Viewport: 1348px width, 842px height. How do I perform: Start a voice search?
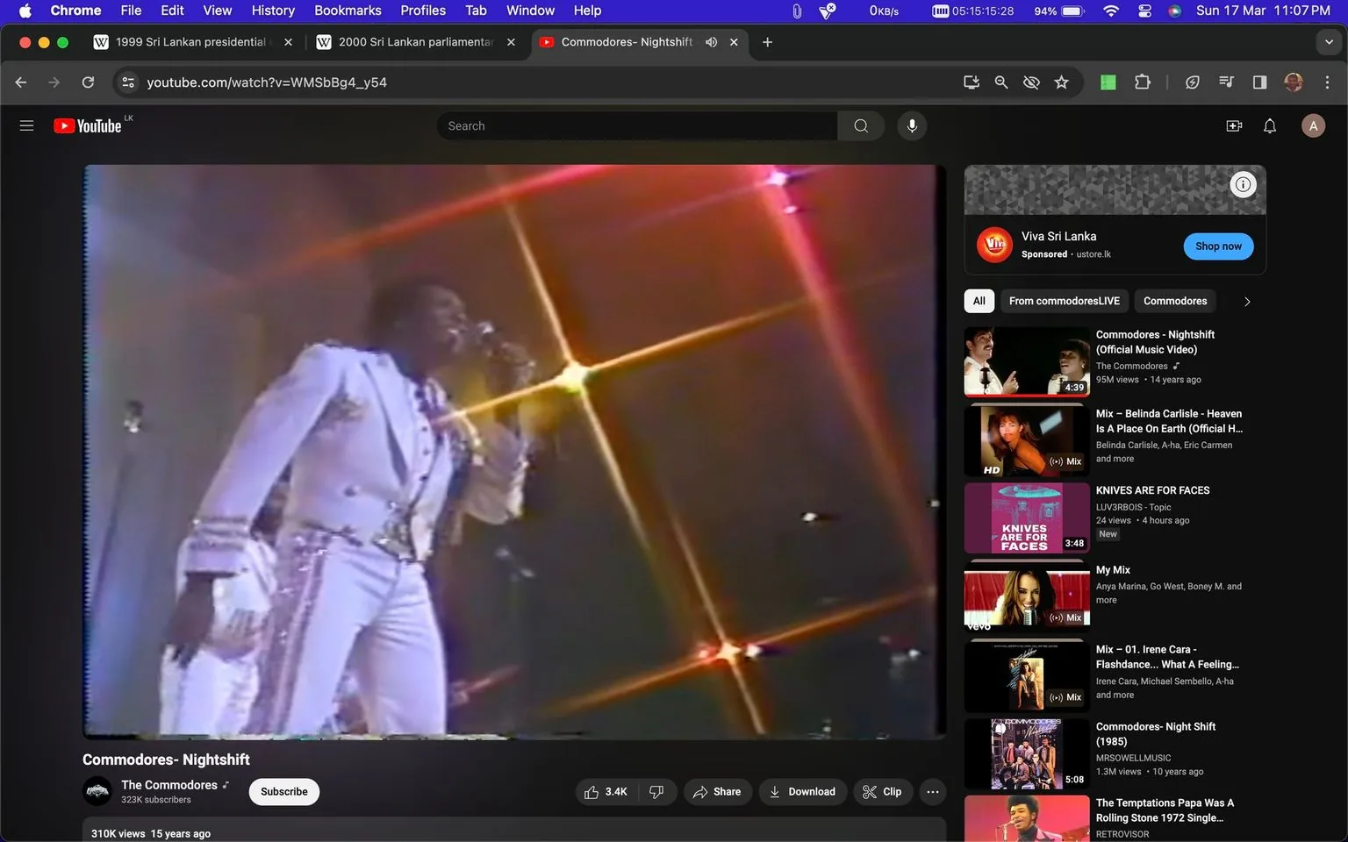click(x=912, y=125)
